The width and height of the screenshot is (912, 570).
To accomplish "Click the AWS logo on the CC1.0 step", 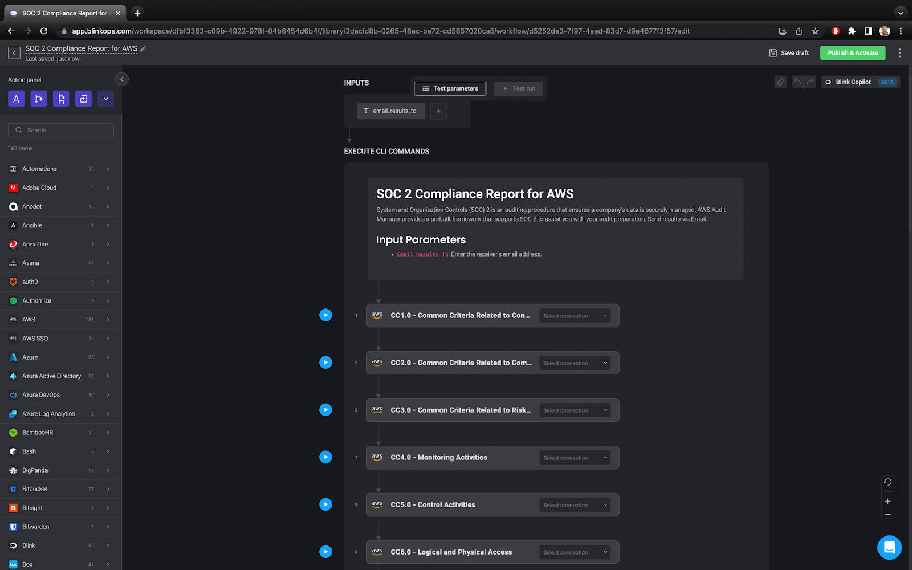I will [x=377, y=315].
